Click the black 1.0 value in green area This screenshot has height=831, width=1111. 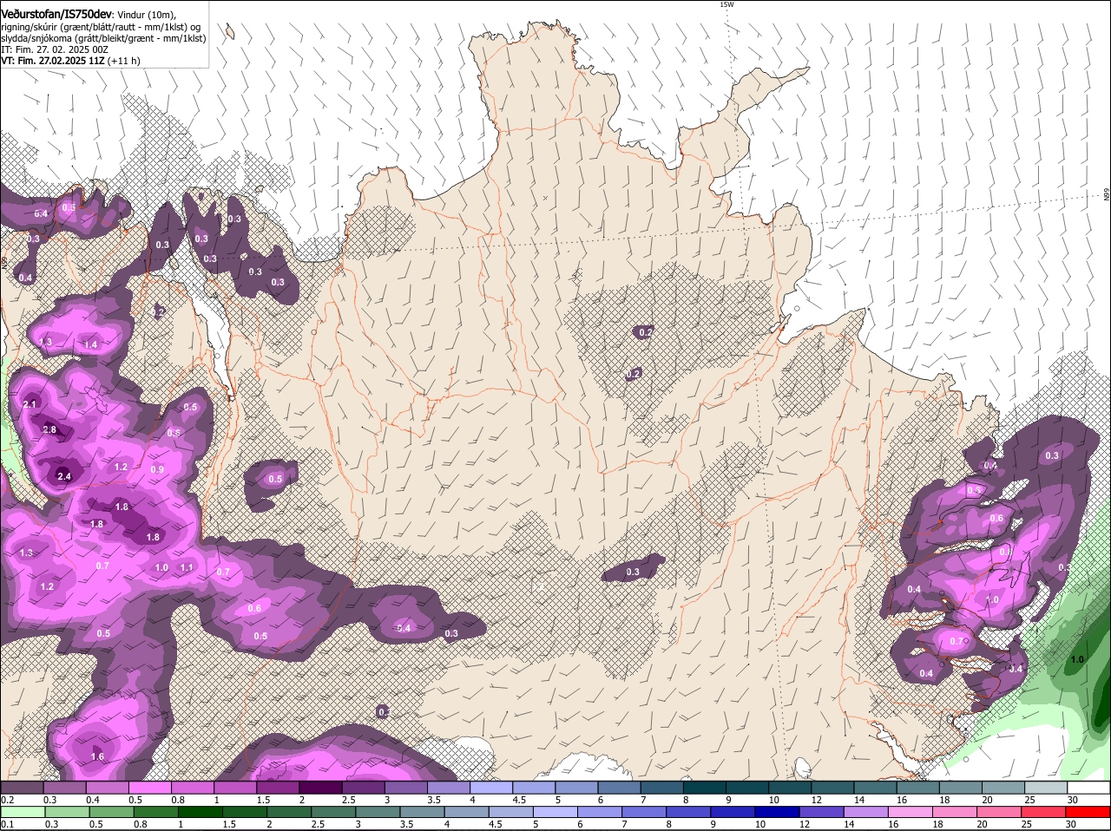point(1077,659)
